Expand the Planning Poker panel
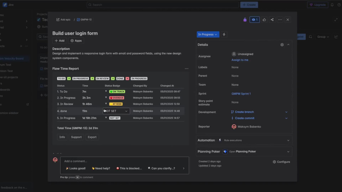This screenshot has width=342, height=192. tap(288, 152)
